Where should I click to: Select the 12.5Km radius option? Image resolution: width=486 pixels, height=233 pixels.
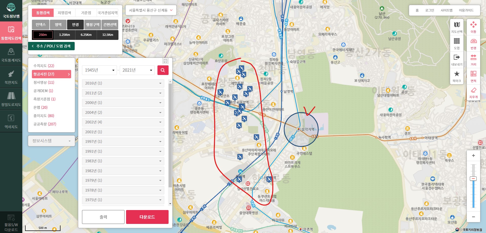pos(108,35)
